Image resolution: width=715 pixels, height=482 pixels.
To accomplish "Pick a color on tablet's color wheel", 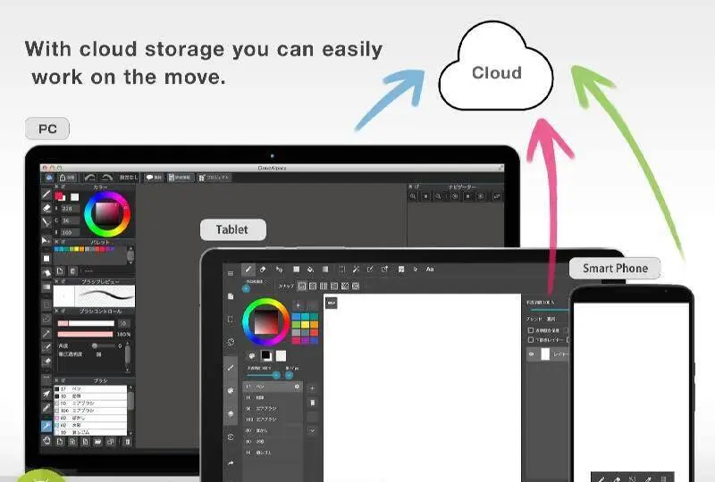I will coord(265,322).
